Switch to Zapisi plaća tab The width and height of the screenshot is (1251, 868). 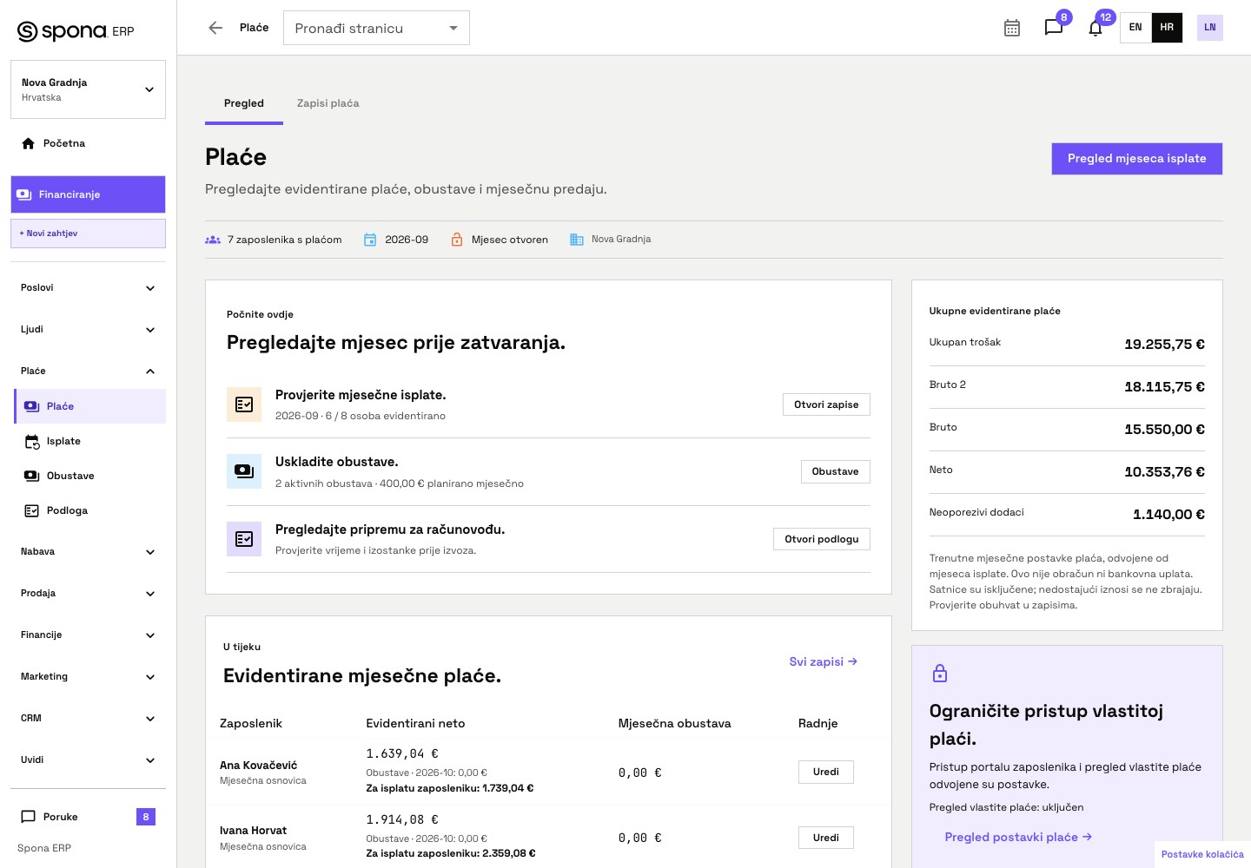(x=328, y=103)
